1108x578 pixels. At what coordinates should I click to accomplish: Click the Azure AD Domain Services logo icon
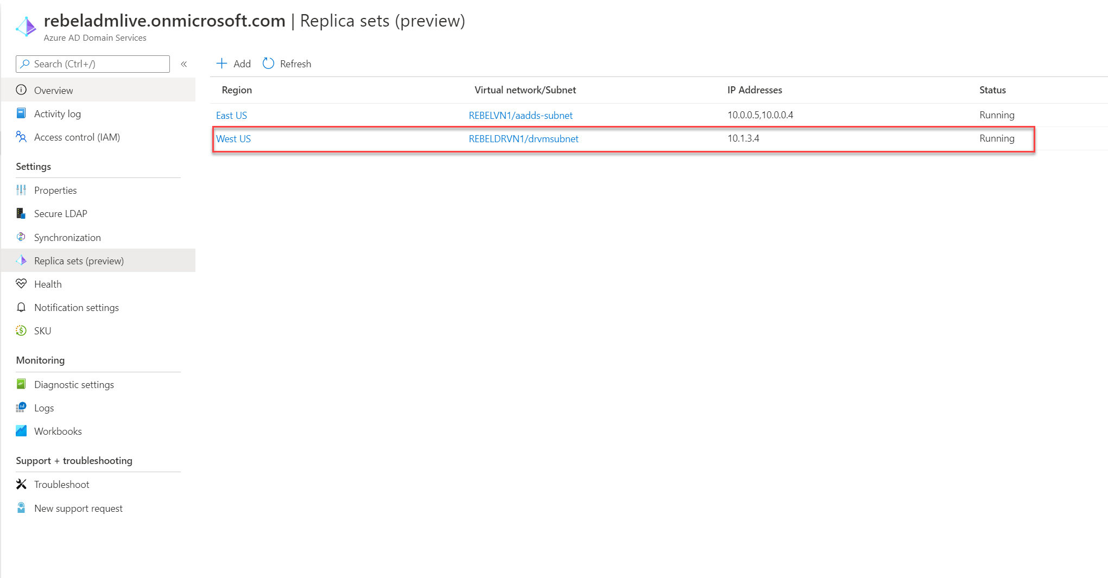tap(26, 27)
